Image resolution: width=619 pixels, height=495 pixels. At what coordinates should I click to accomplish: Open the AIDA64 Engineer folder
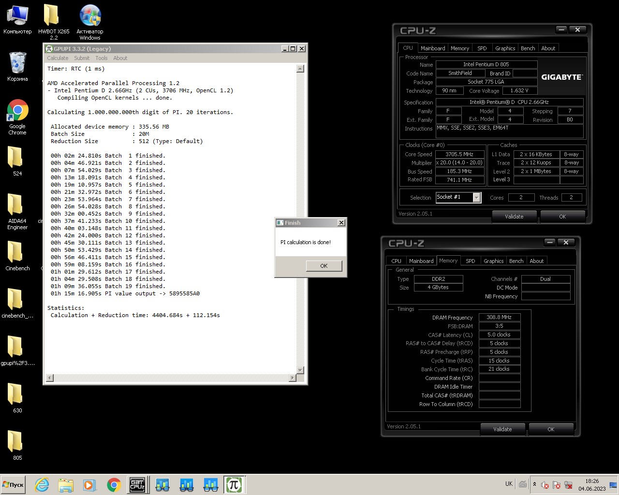pyautogui.click(x=17, y=211)
